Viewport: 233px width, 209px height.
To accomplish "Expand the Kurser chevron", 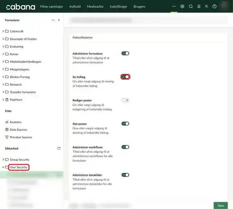I will point(3,54).
